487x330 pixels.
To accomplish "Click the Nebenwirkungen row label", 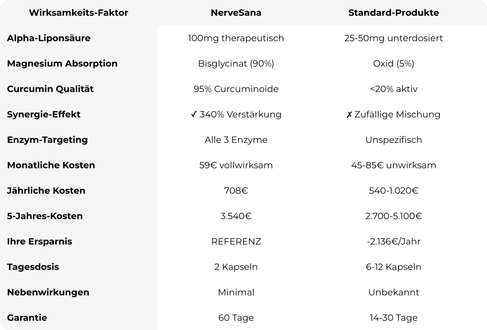I will [x=48, y=292].
